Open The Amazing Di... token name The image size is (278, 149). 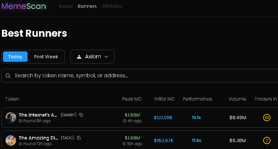tap(38, 138)
